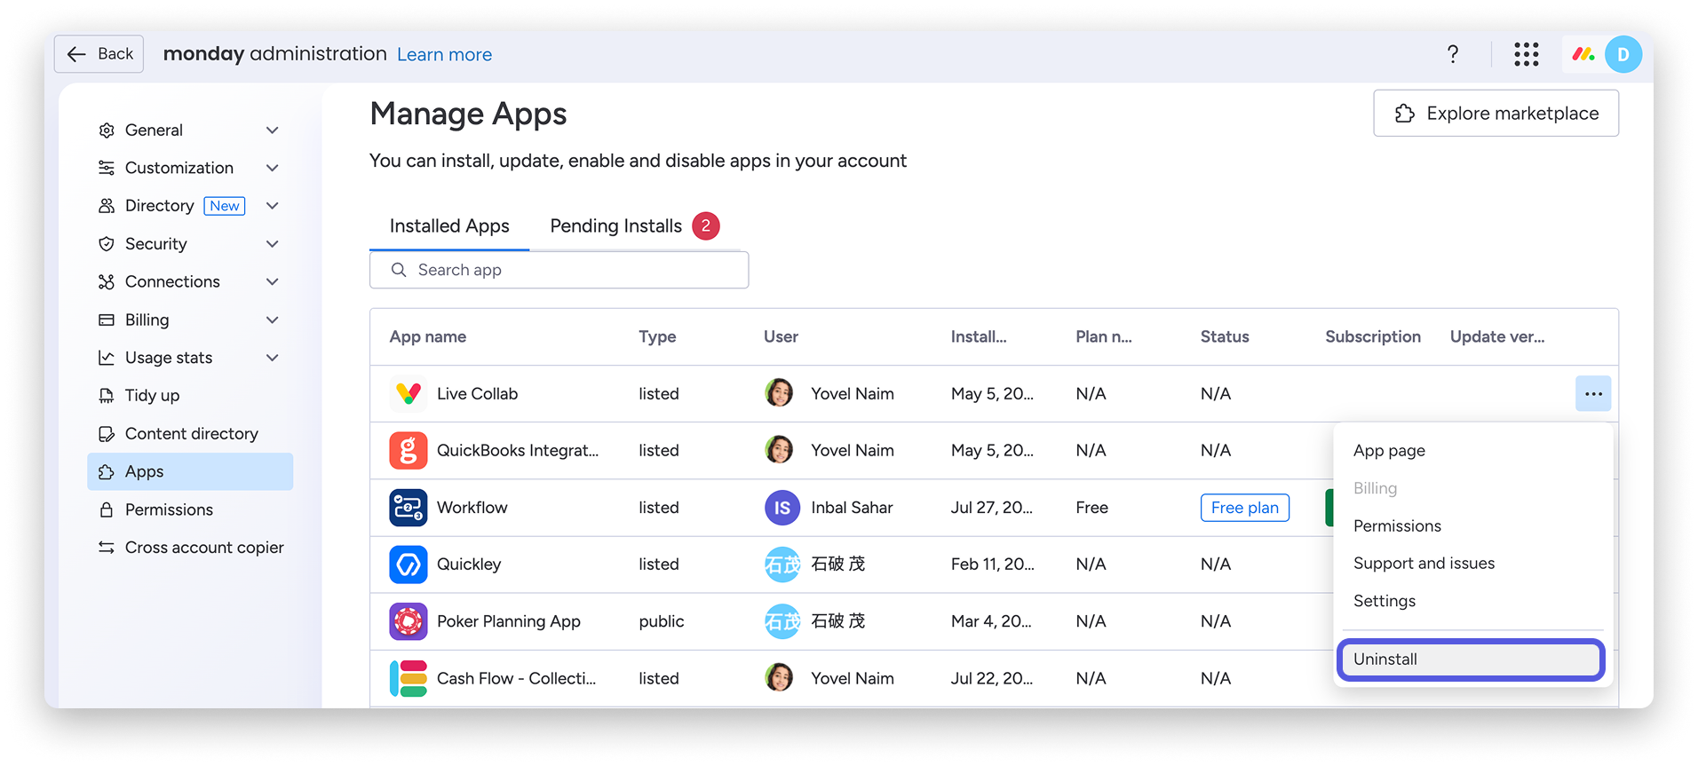Image resolution: width=1698 pixels, height=766 pixels.
Task: Click the avatar in the Quickley row
Action: click(782, 564)
